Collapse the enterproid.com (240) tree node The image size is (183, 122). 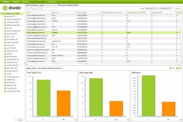tap(1, 14)
